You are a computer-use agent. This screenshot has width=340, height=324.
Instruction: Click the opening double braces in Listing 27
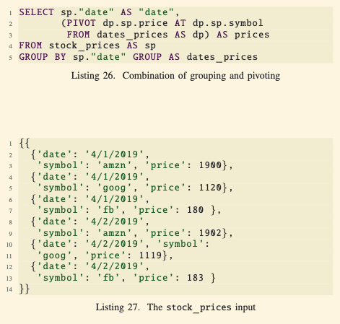pyautogui.click(x=25, y=144)
